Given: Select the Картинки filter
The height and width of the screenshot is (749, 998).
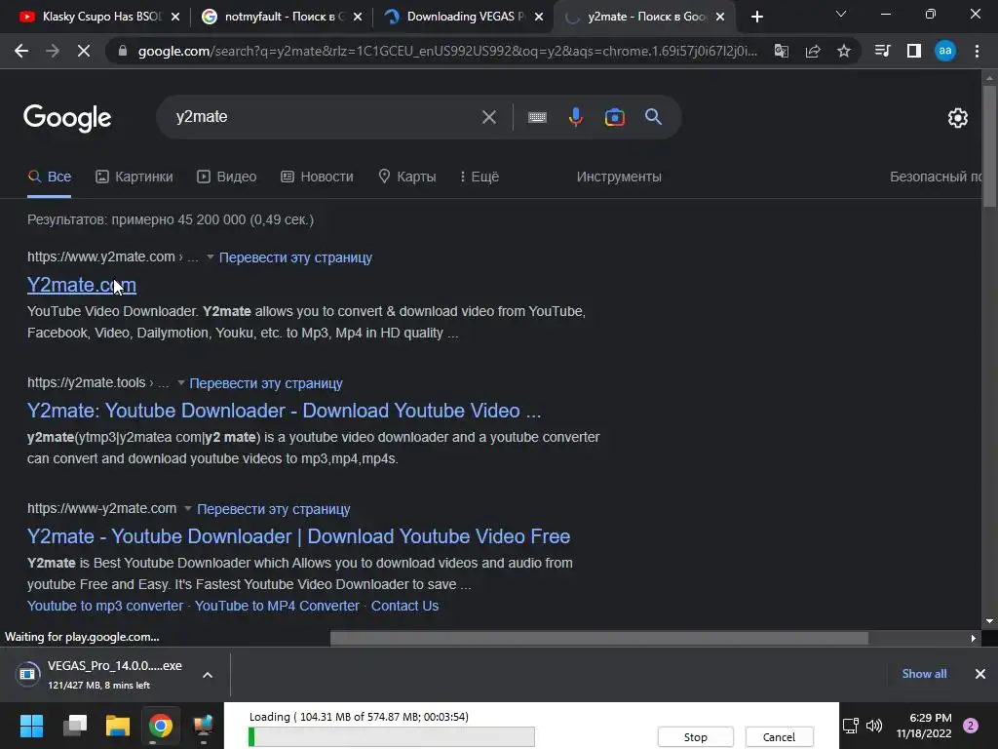Looking at the screenshot, I should tap(134, 177).
